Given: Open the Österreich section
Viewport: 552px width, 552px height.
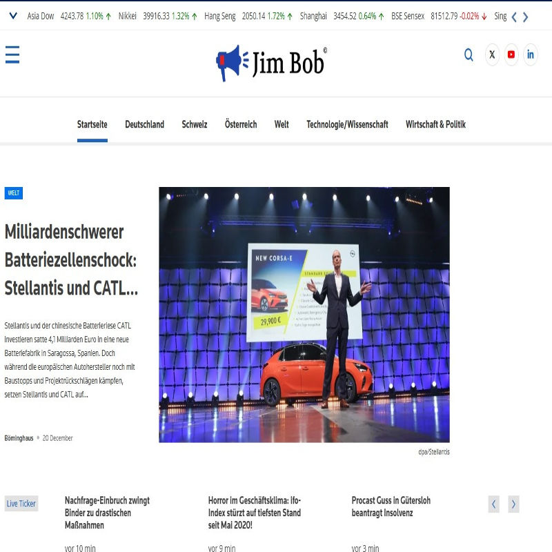Looking at the screenshot, I should (x=241, y=125).
